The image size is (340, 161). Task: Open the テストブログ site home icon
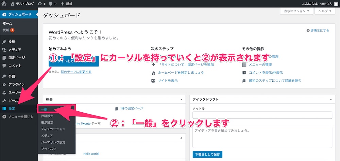[12, 4]
